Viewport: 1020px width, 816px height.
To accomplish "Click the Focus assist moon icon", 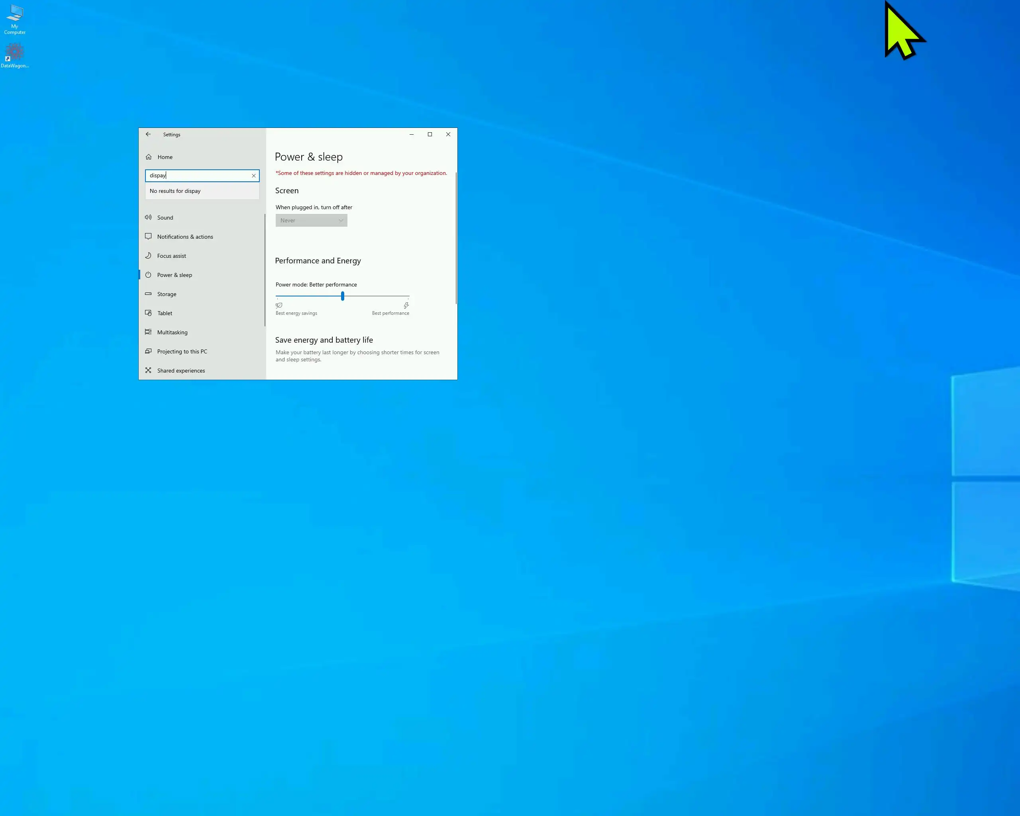I will (x=148, y=255).
